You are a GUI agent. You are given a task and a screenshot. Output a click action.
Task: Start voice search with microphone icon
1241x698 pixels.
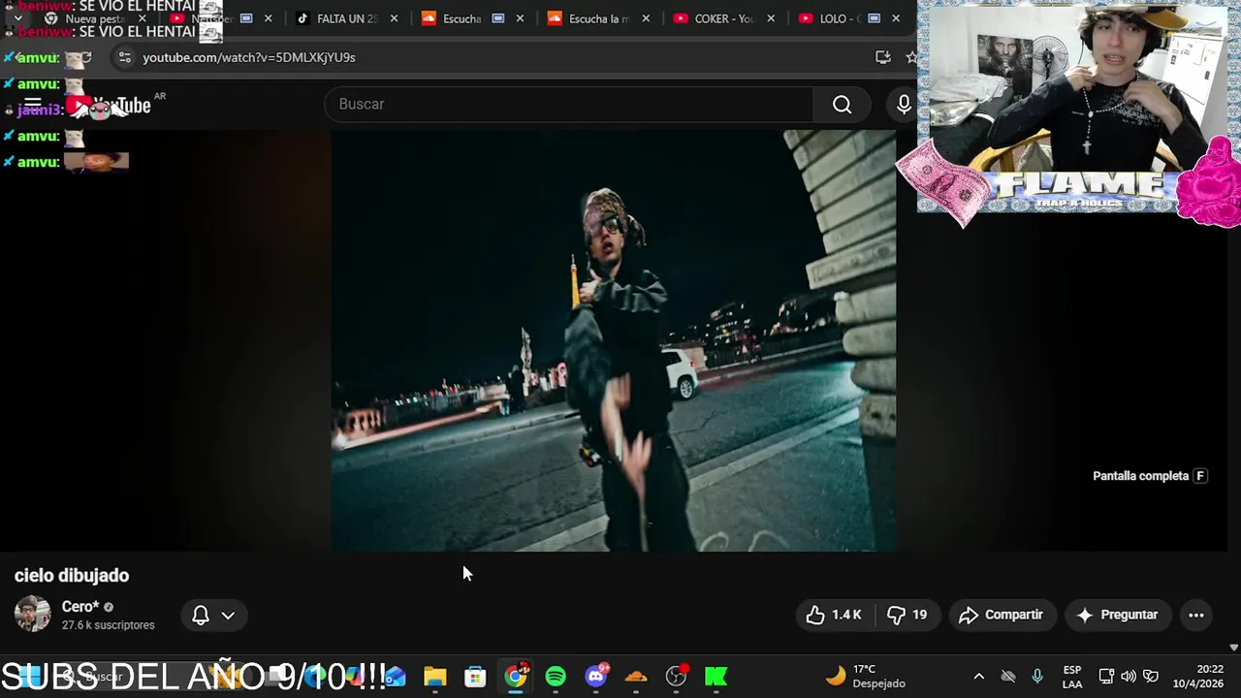[904, 104]
